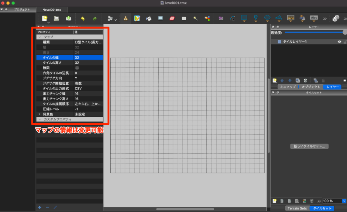Click the 新しいタイルセット... button
The image size is (347, 212).
point(309,146)
